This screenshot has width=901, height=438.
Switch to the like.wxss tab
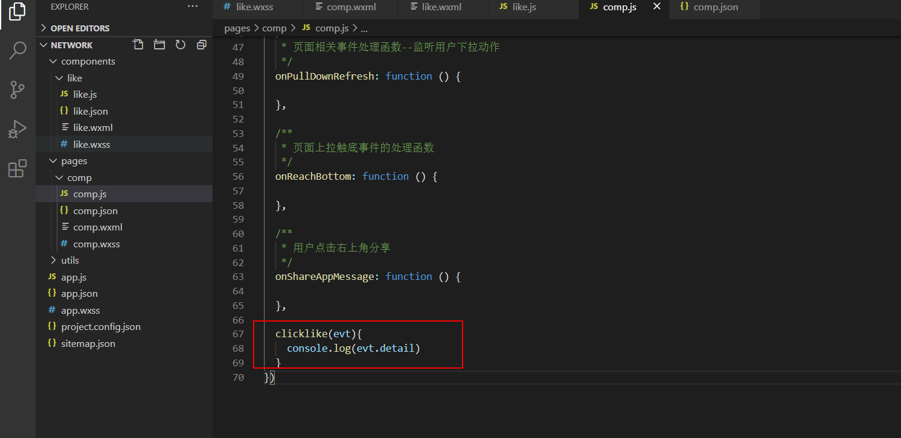pyautogui.click(x=258, y=7)
